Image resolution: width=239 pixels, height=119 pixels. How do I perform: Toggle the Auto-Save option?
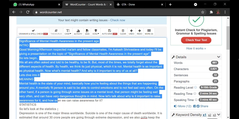click(x=109, y=32)
